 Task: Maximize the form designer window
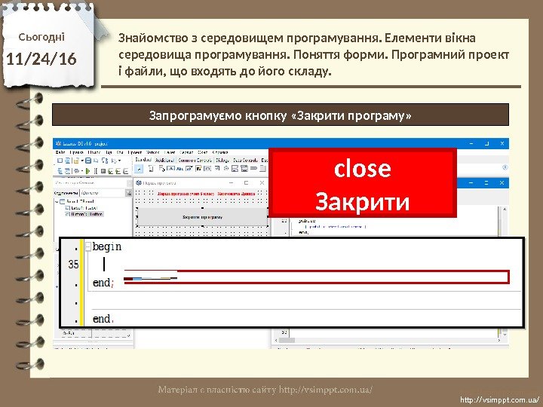[246, 182]
